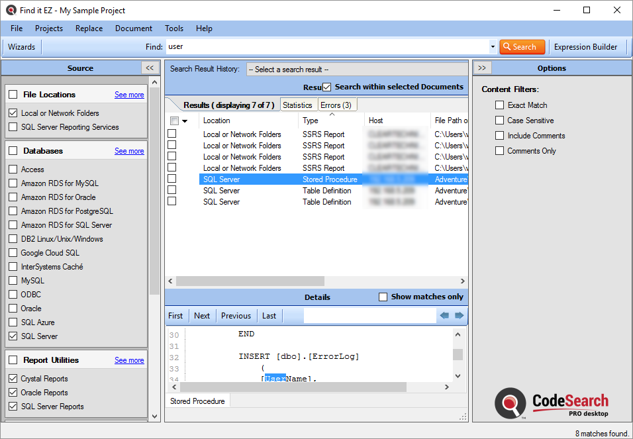Click See more link for Databases
The image size is (633, 439).
pos(129,151)
